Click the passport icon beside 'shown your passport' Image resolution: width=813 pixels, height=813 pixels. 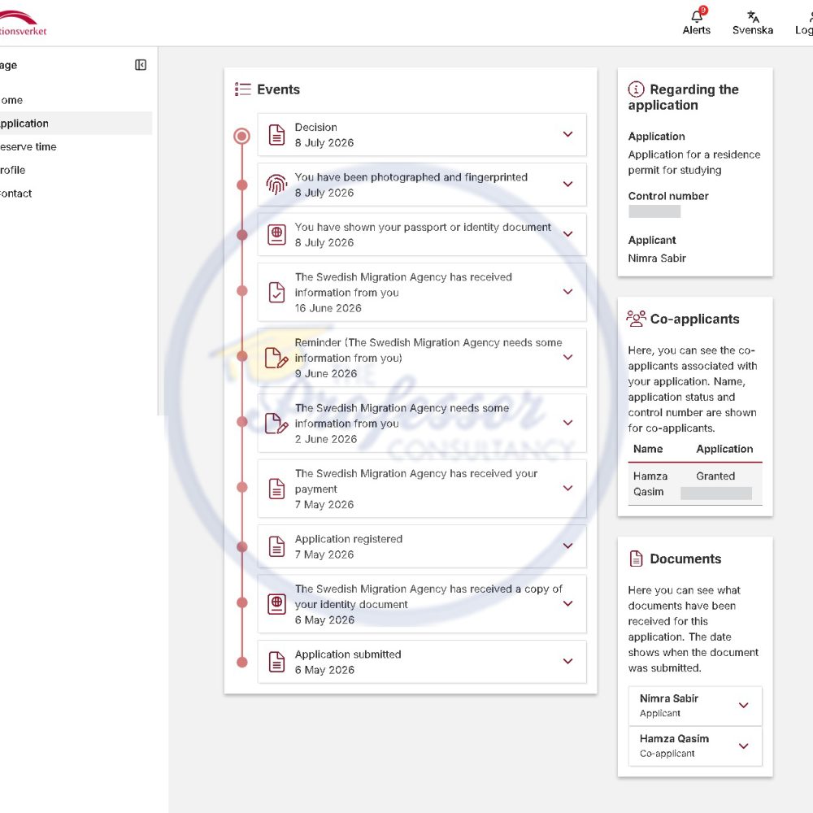click(277, 234)
